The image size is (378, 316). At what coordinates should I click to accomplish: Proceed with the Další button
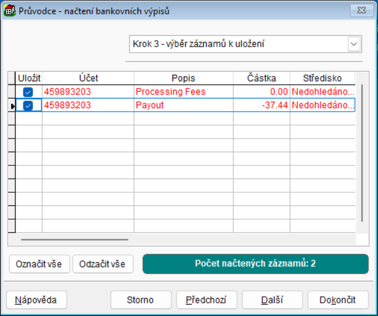[272, 300]
